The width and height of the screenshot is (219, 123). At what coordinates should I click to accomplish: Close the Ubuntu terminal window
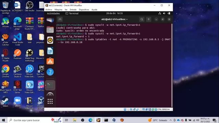click(169, 19)
